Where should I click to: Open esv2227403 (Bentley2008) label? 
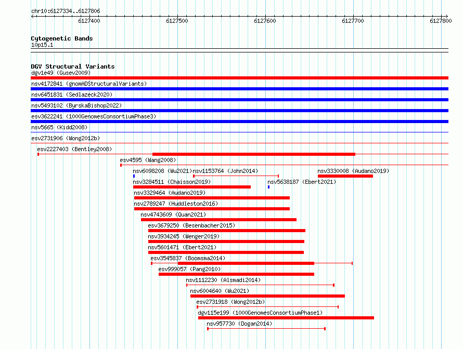[74, 149]
